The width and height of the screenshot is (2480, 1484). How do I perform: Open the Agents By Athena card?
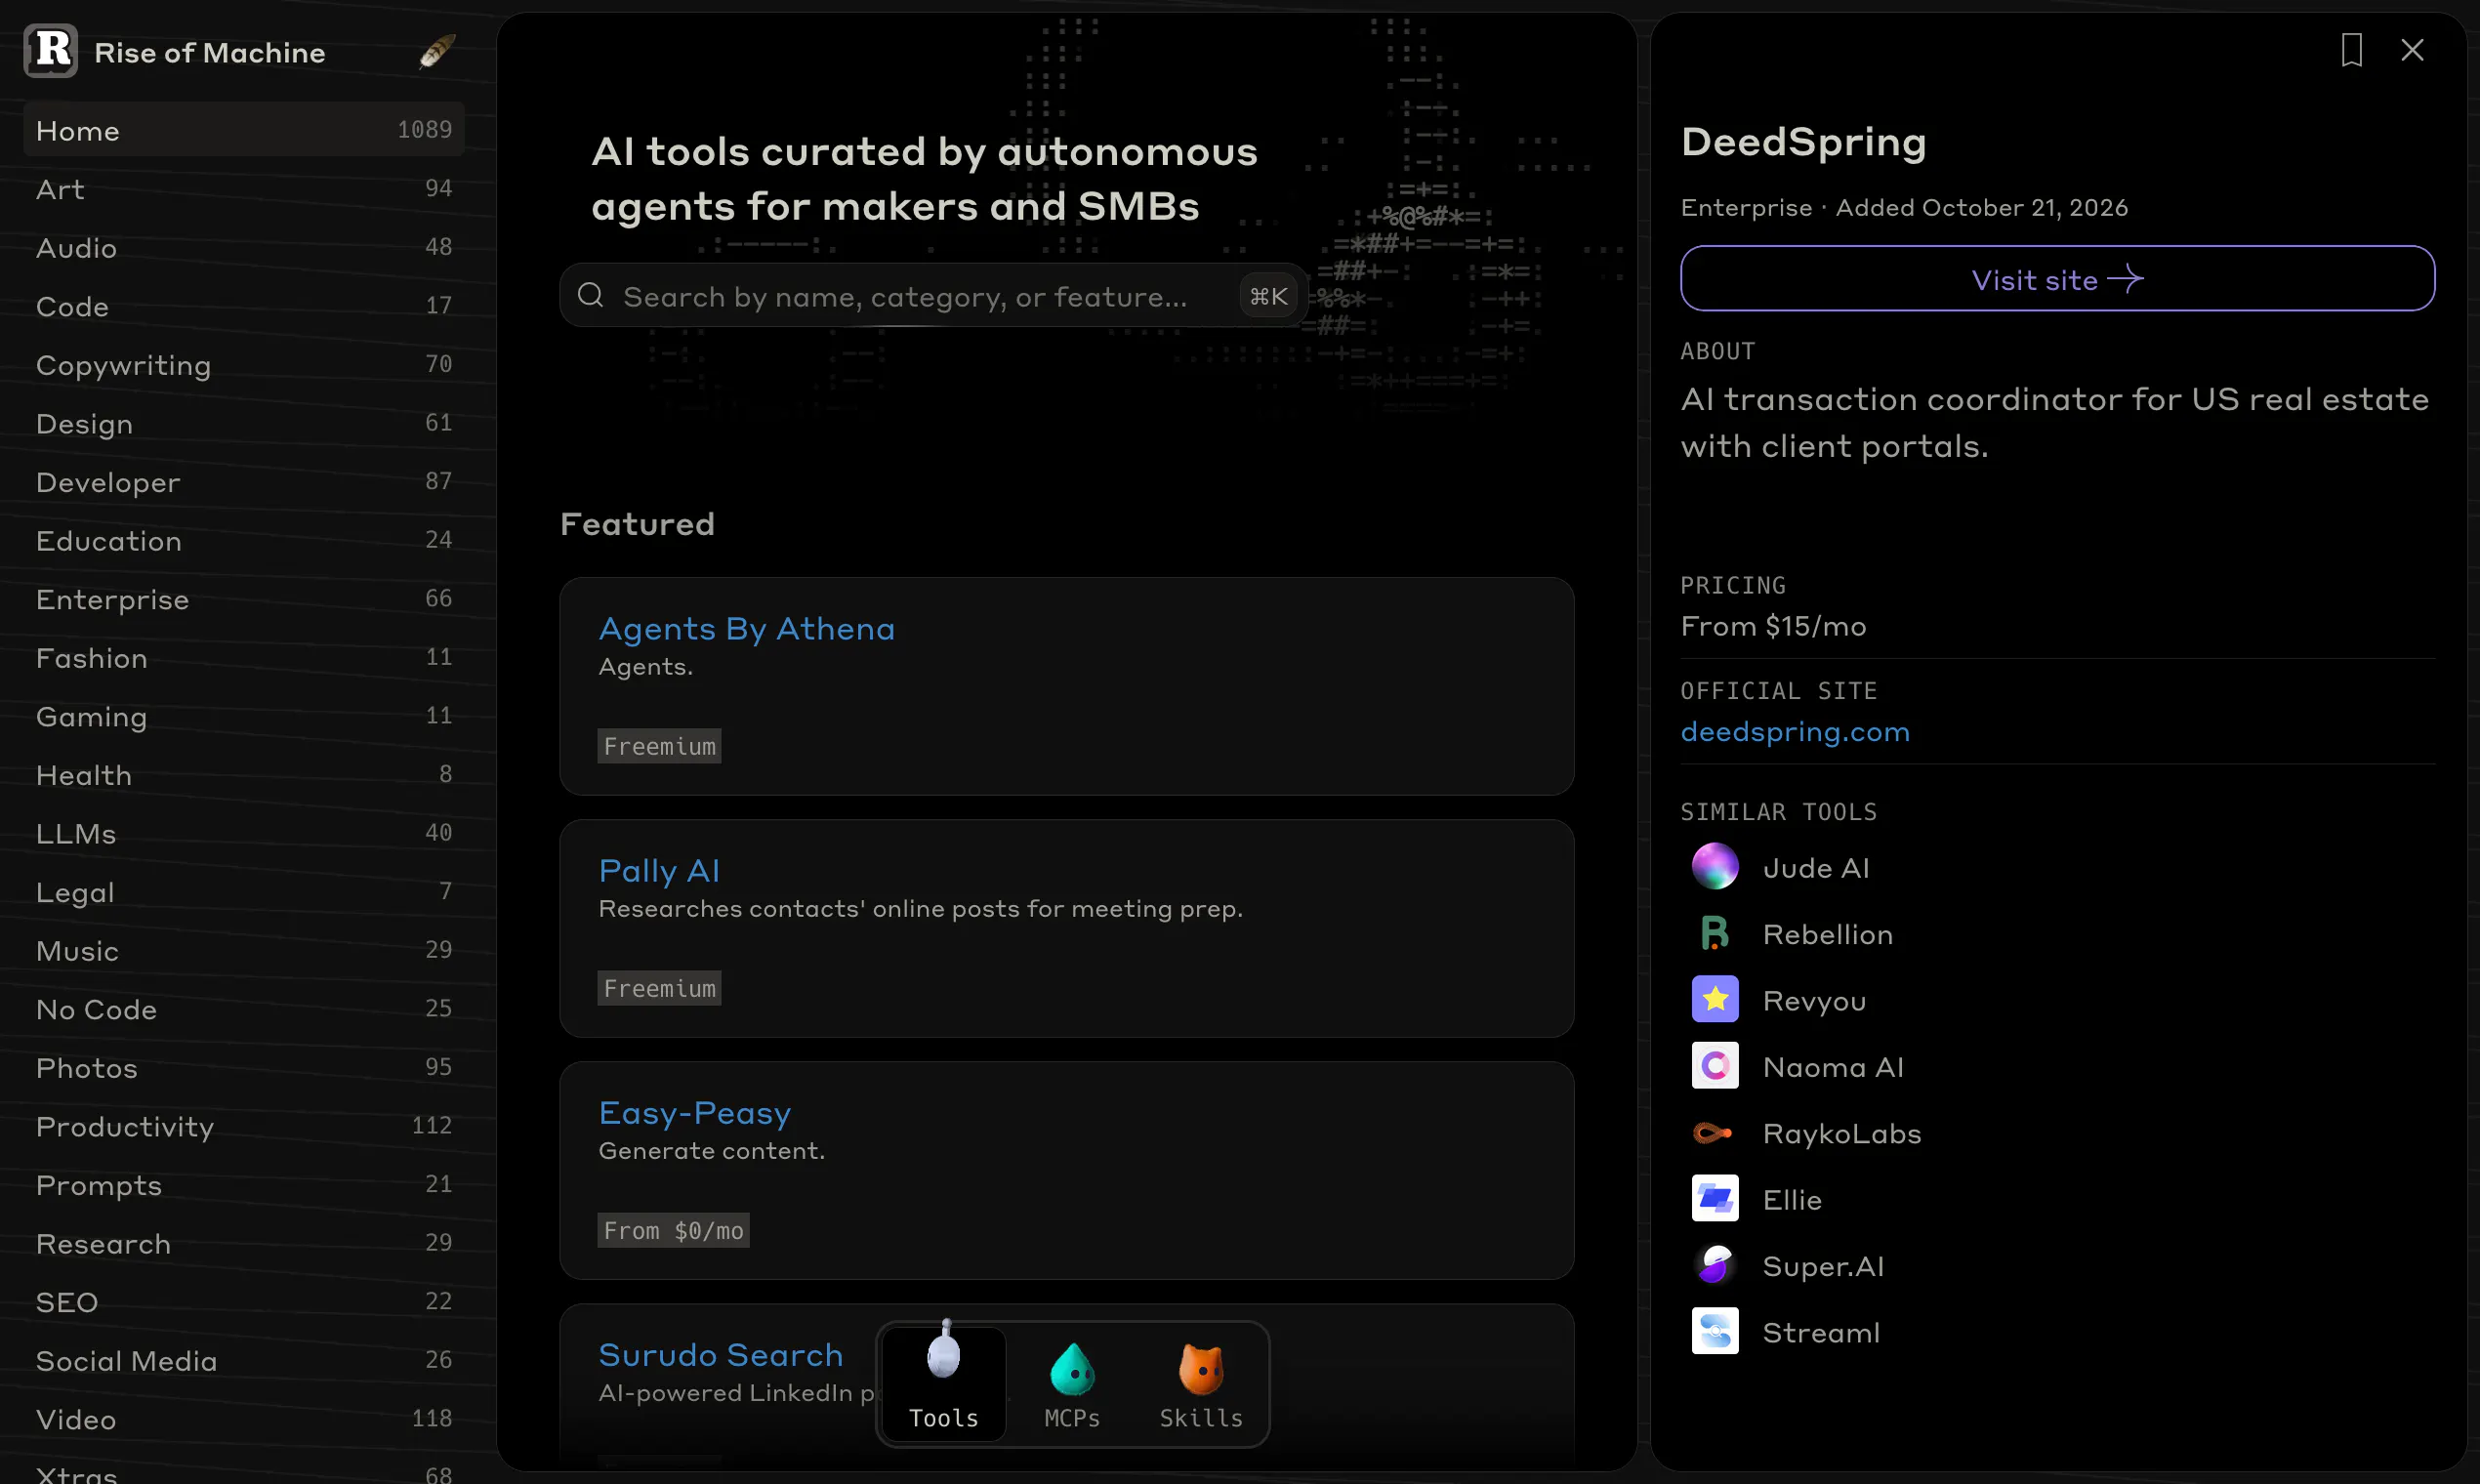[1067, 687]
